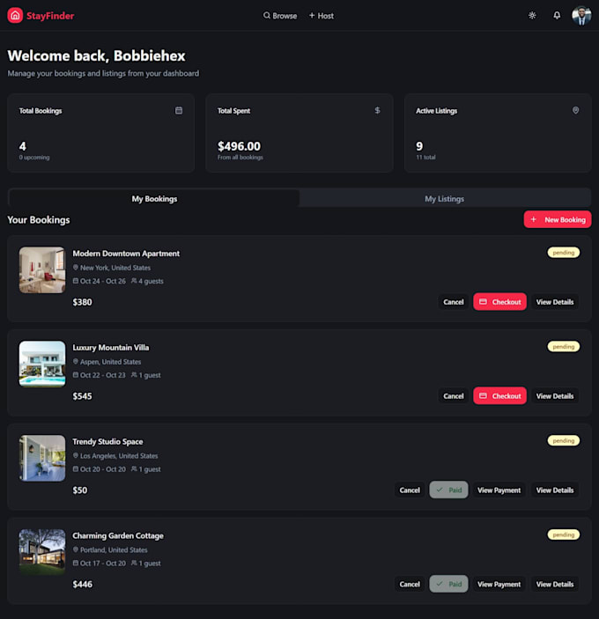View Details for Luxury Mountain Villa
Image resolution: width=599 pixels, height=619 pixels.
tap(555, 396)
